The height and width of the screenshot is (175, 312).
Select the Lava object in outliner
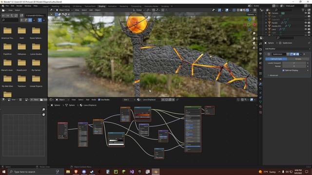[x=273, y=29]
